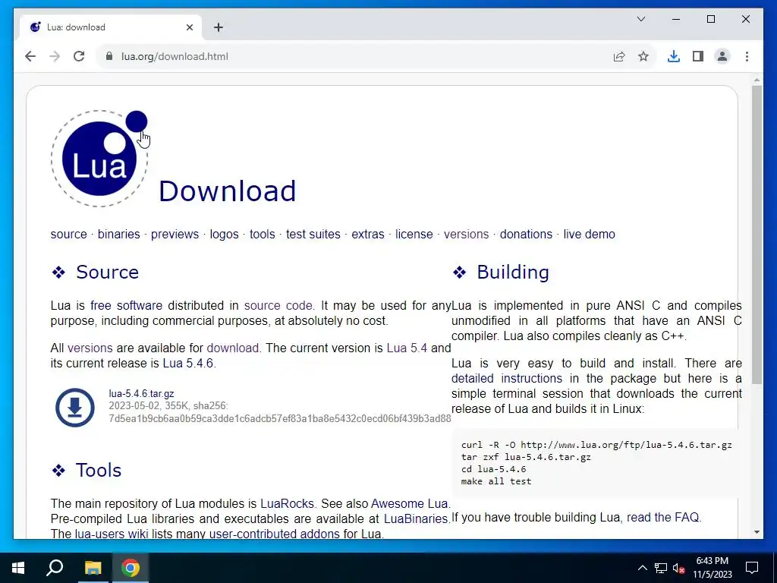This screenshot has height=583, width=777.
Task: Select the Lua: download tab
Action: [x=112, y=27]
